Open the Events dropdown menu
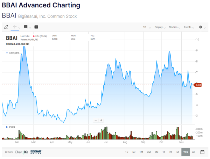 [189, 27]
